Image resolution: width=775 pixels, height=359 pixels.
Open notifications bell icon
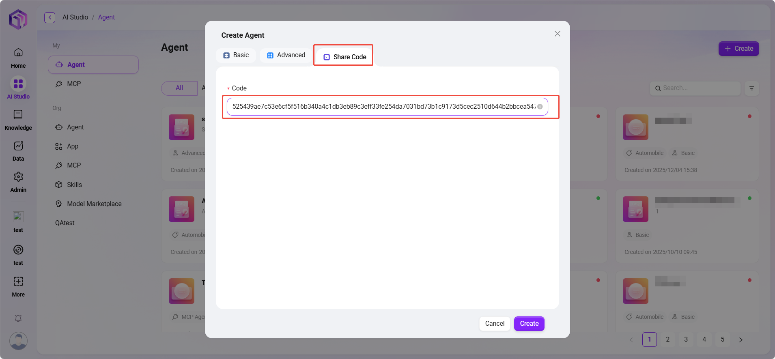[18, 318]
